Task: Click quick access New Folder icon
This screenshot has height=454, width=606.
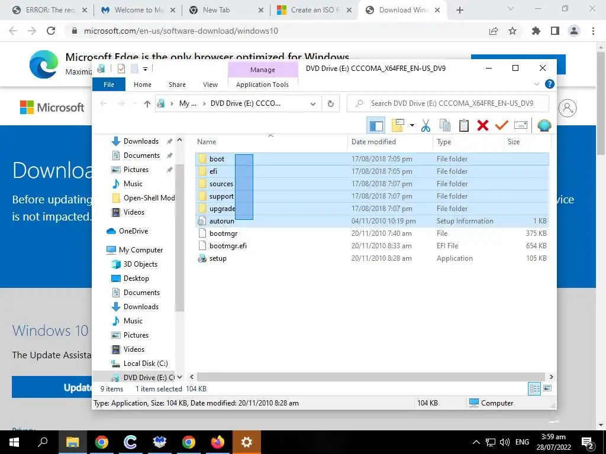Action: tap(134, 69)
